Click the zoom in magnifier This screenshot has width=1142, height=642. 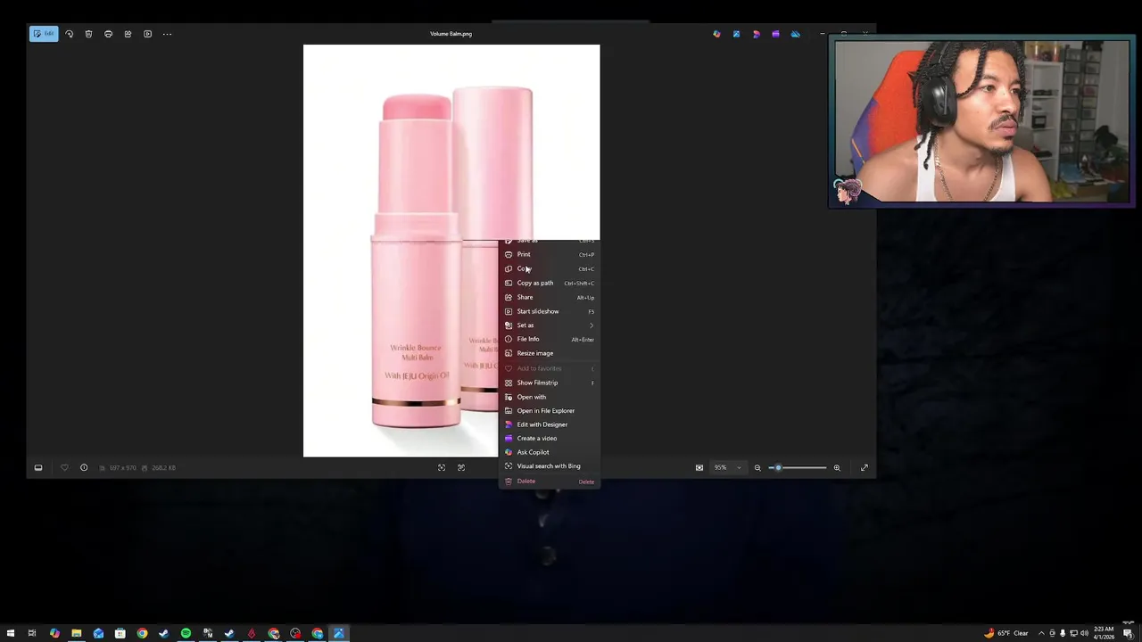(x=837, y=467)
